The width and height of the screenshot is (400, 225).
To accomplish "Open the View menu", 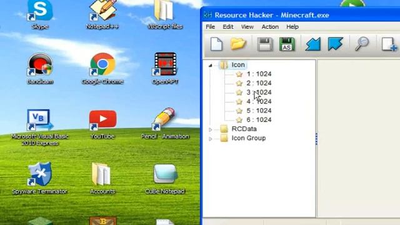I will 247,27.
